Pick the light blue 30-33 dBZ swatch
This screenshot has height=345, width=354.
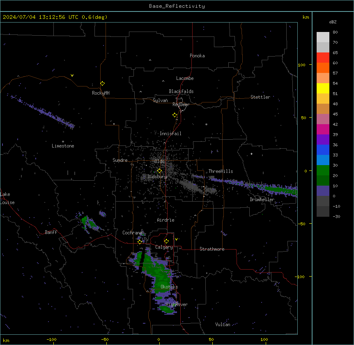(323, 160)
